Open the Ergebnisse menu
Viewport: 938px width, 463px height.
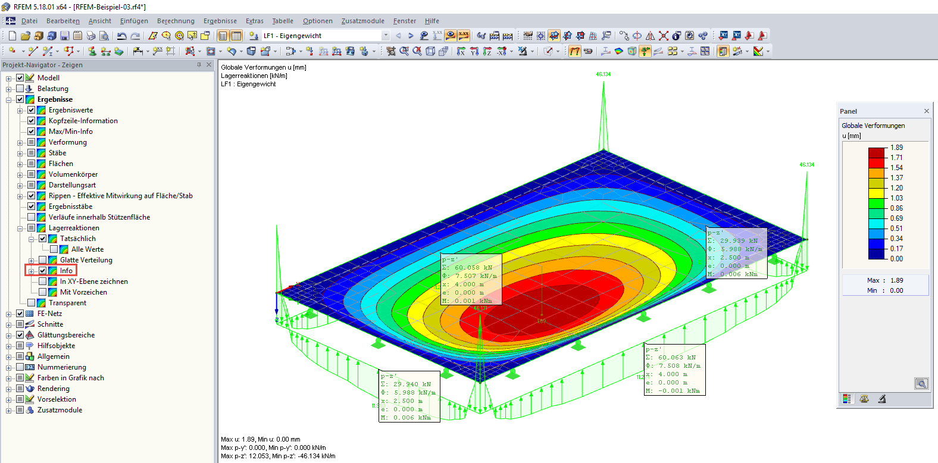220,21
